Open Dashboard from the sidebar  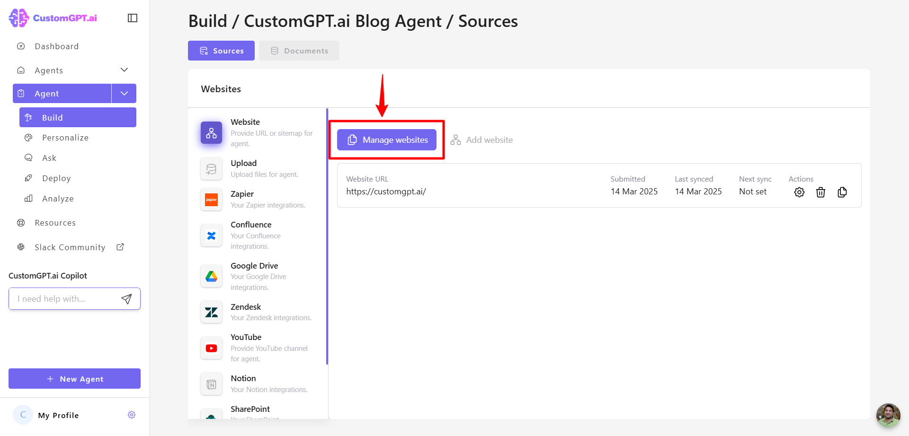pos(56,46)
